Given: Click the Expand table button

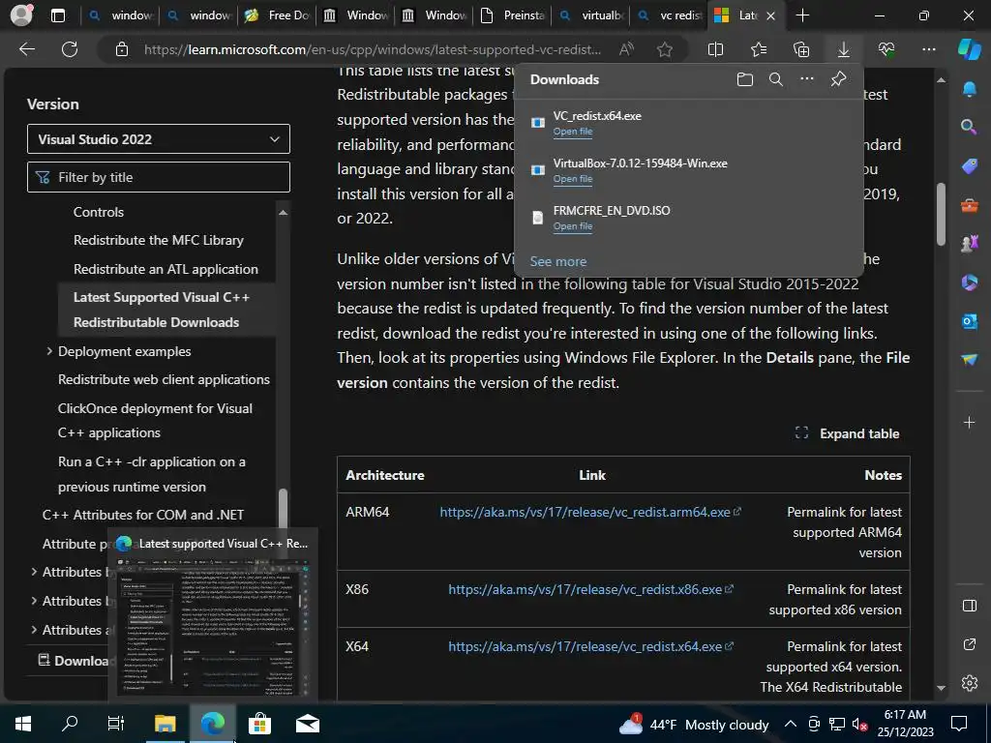Looking at the screenshot, I should click(847, 433).
